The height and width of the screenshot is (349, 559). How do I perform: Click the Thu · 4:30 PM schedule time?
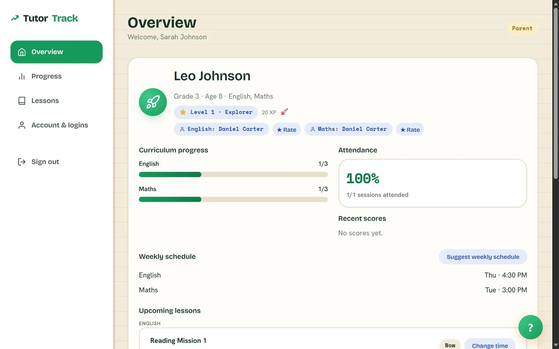click(505, 275)
